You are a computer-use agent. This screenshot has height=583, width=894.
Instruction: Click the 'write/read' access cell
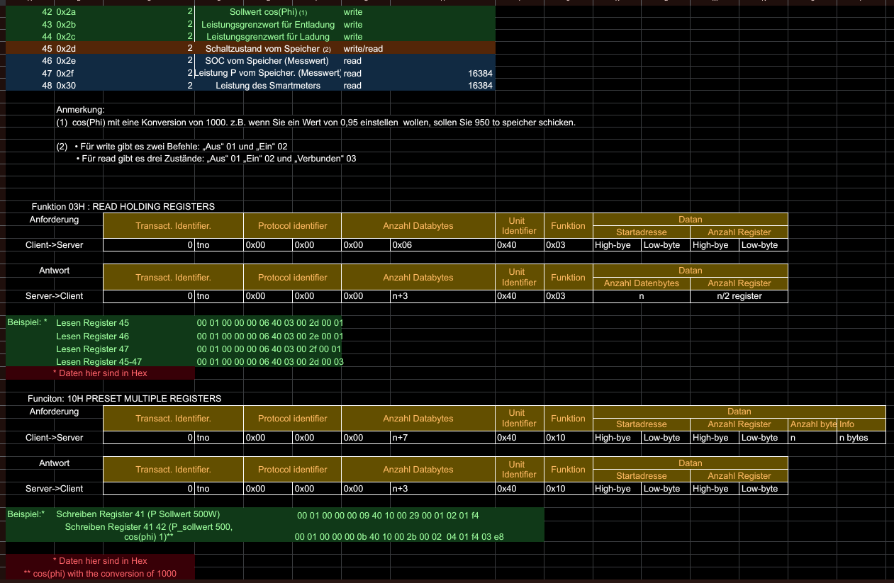(363, 49)
